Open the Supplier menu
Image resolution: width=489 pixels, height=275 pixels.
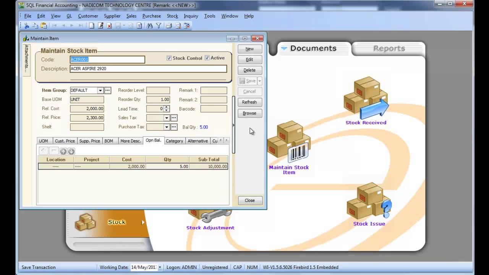(112, 16)
